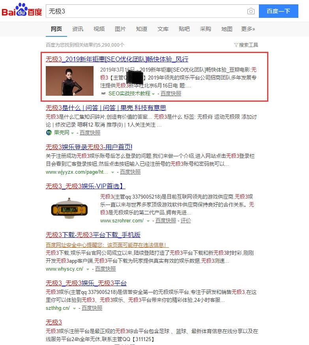Open camera image search icon
This screenshot has height=345, width=309.
tap(251, 11)
